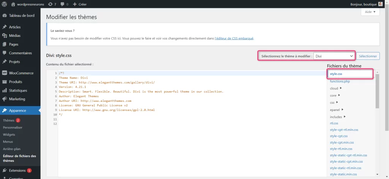Click the Médias icon in sidebar
The image size is (389, 179).
point(5,36)
